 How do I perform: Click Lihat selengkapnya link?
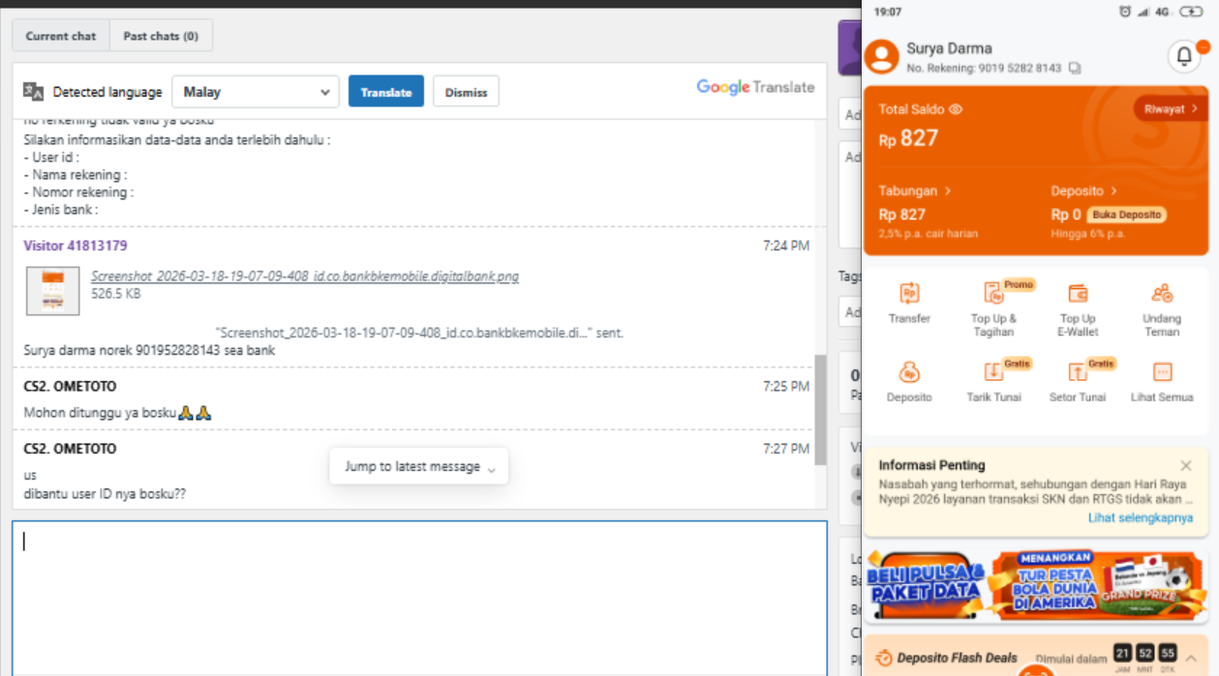(1141, 518)
